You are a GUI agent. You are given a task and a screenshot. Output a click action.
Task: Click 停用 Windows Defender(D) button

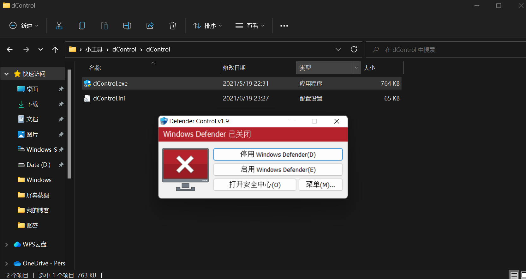click(278, 155)
